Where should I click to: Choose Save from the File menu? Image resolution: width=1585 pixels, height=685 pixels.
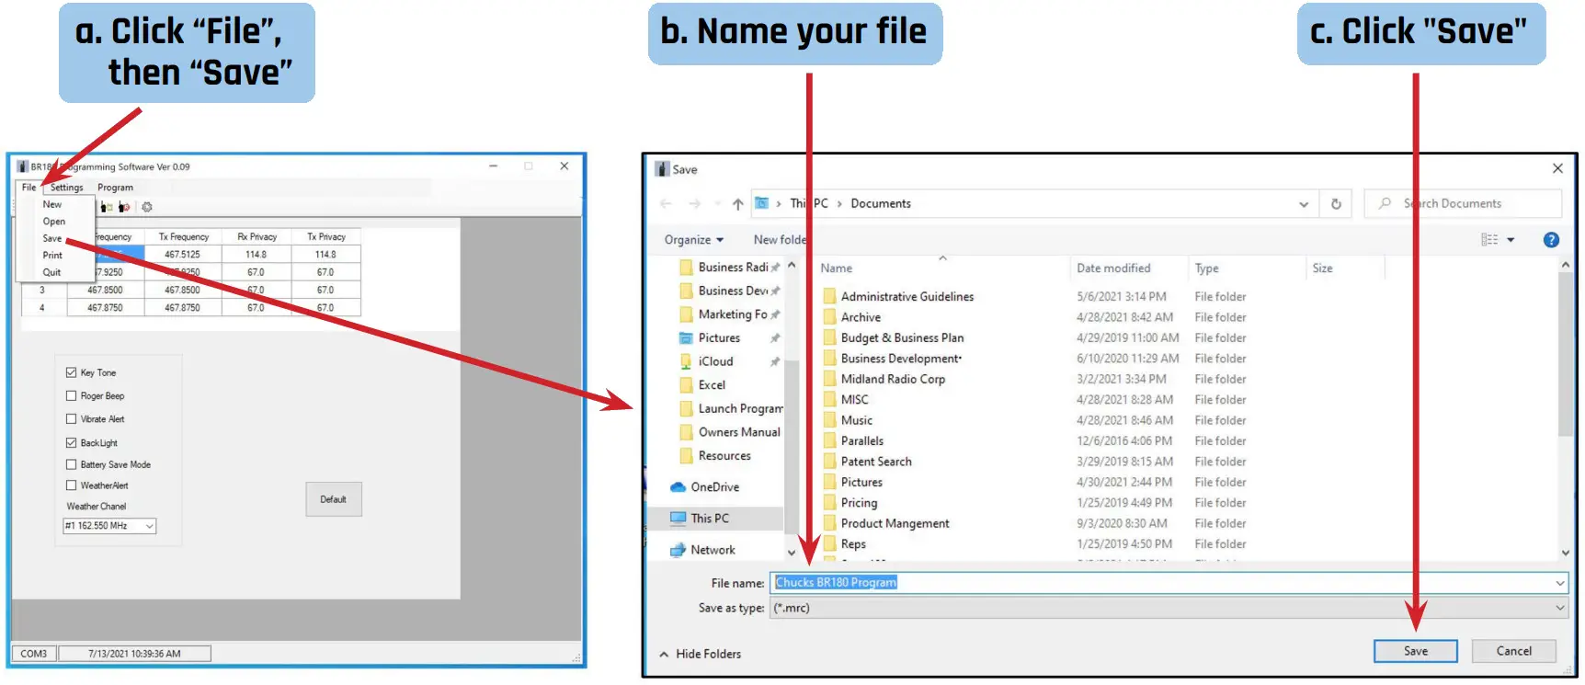point(52,238)
